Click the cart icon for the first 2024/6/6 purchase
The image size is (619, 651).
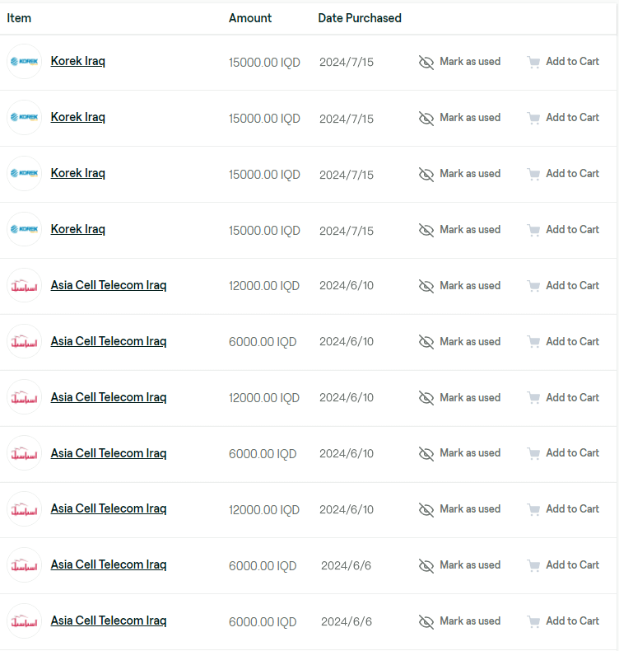533,565
